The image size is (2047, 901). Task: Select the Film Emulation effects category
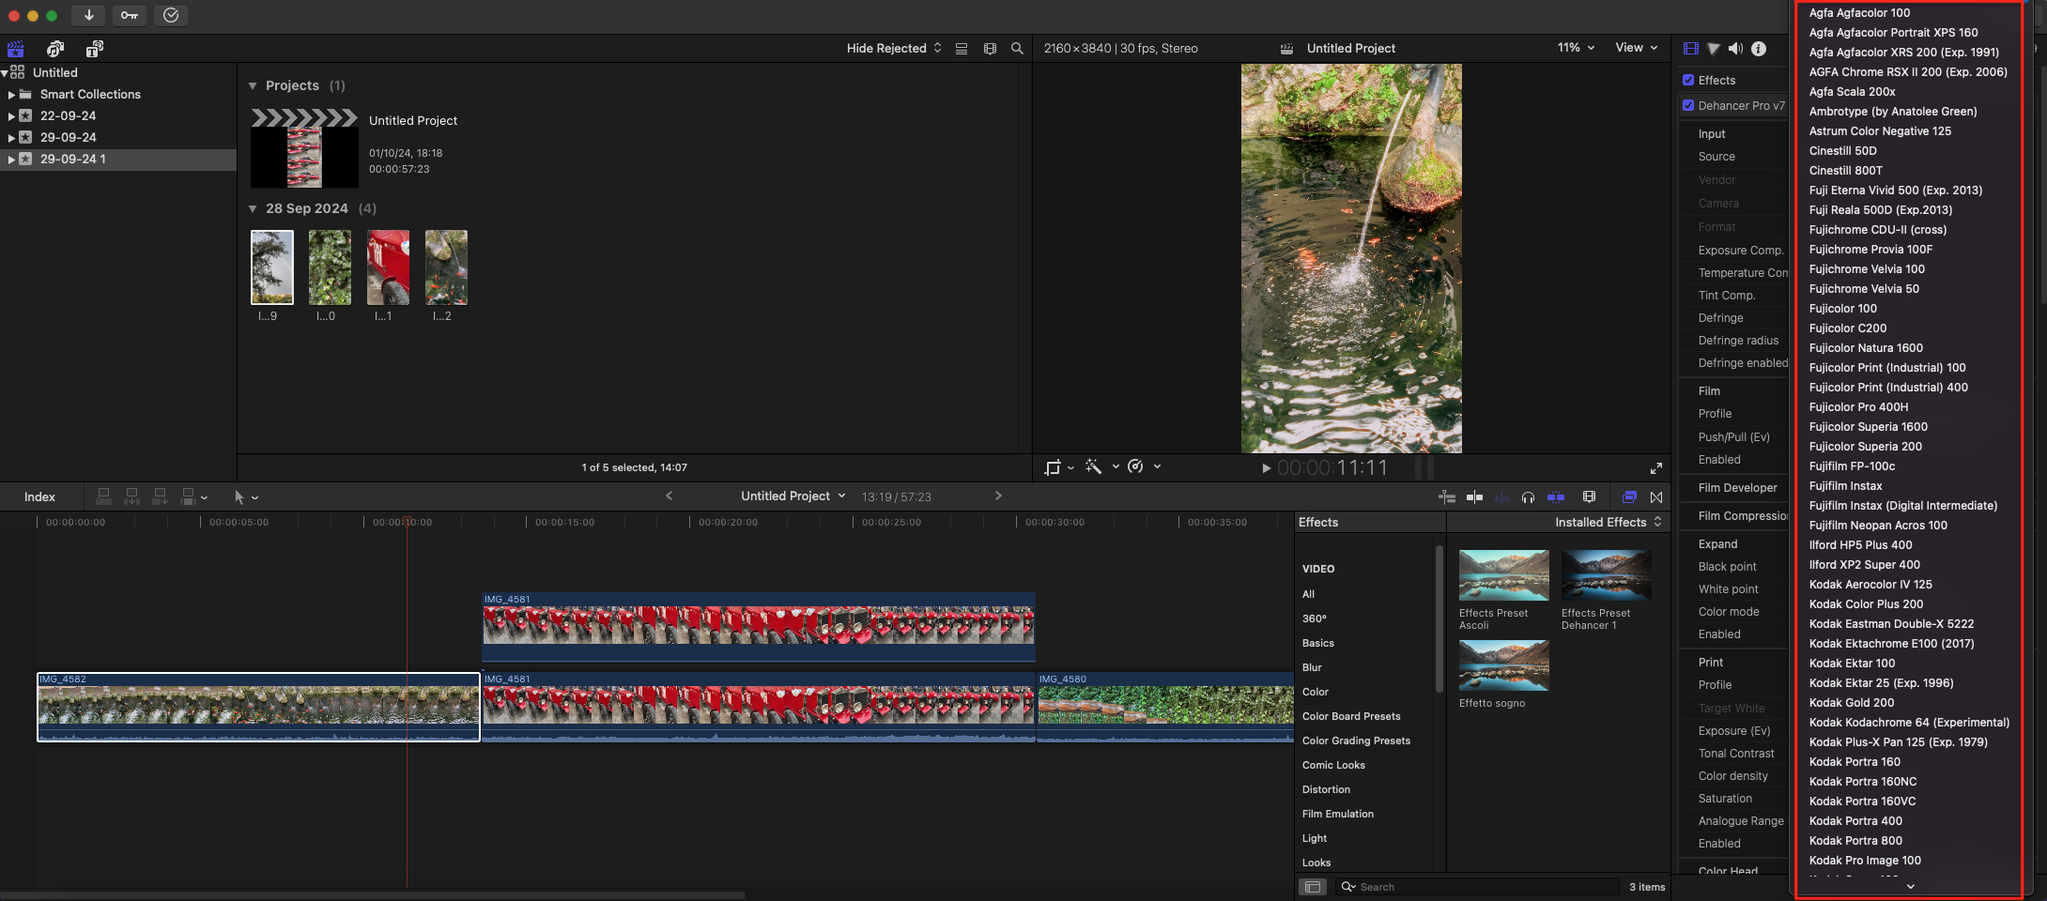pyautogui.click(x=1337, y=815)
